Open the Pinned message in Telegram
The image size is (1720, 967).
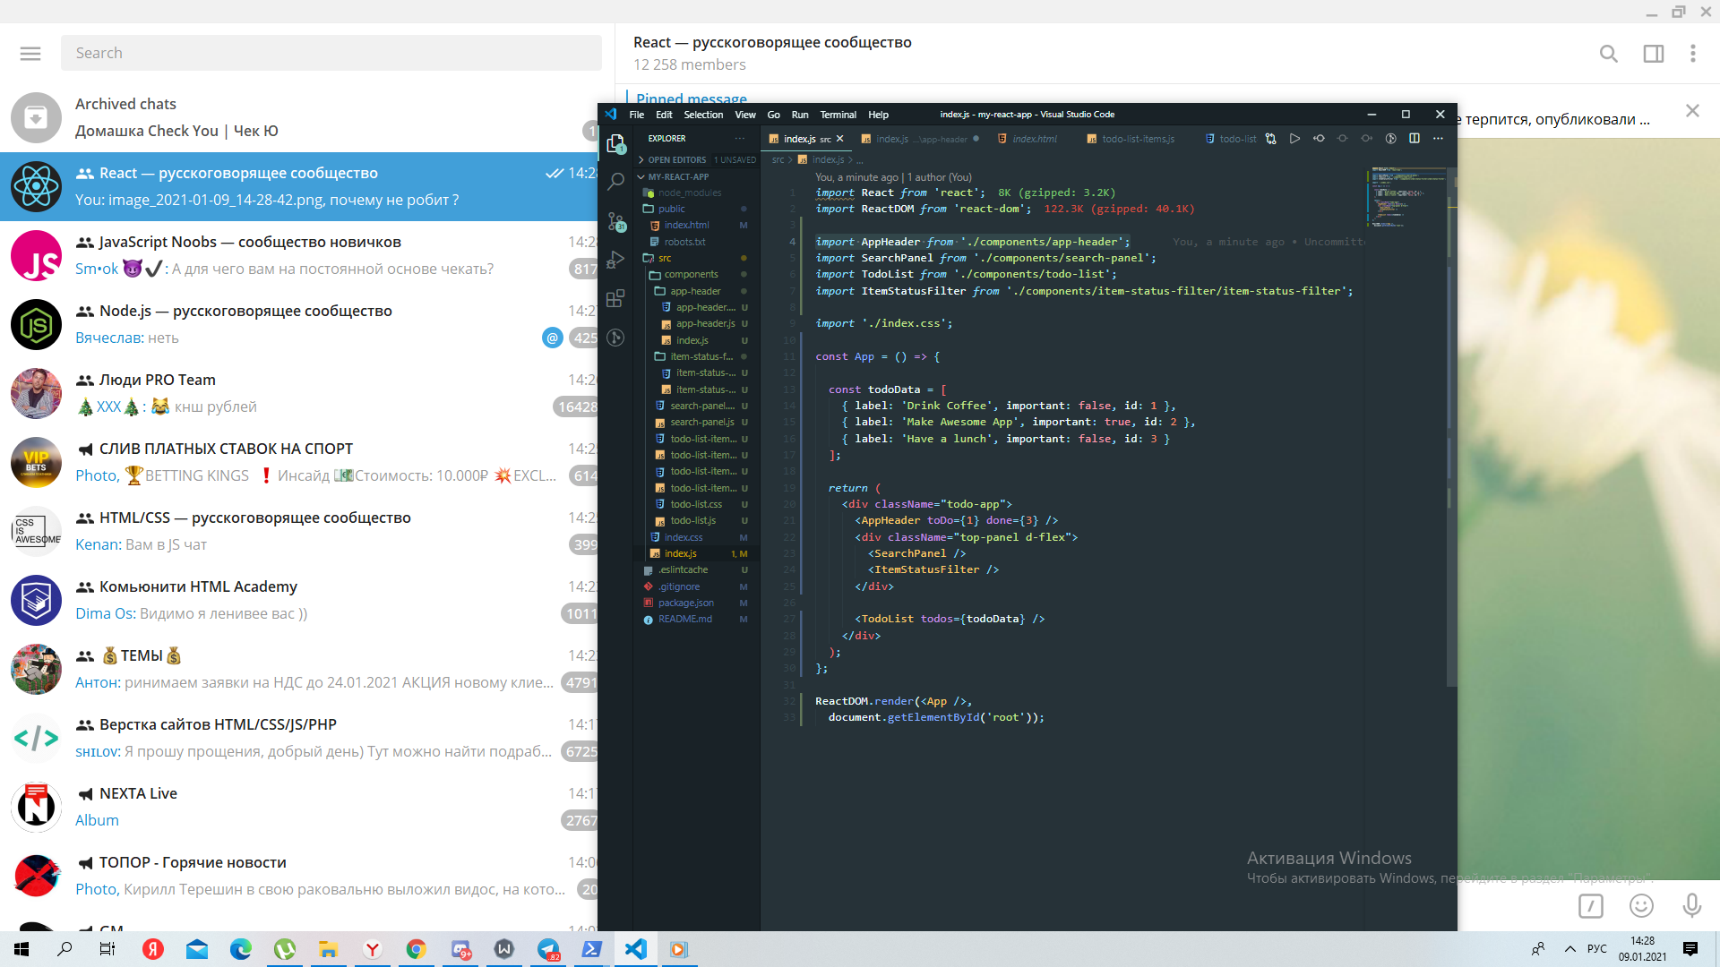(692, 98)
